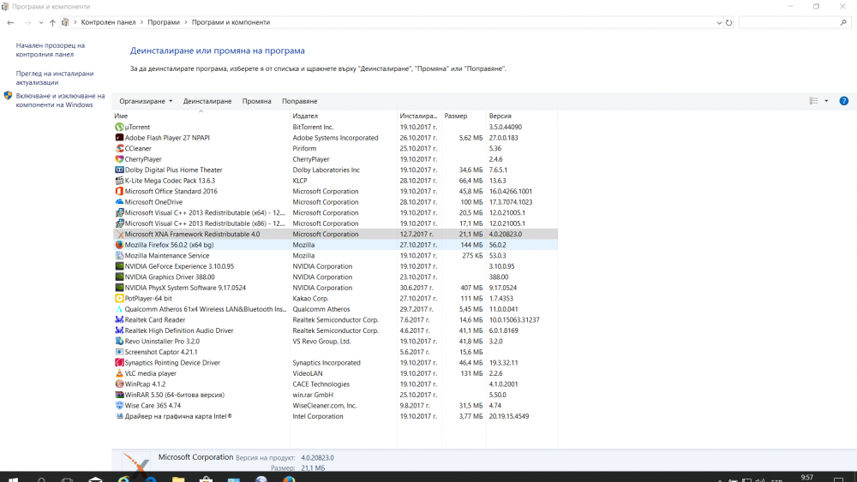This screenshot has height=482, width=857.
Task: Select the Microsoft OneDrive cloud icon
Action: pyautogui.click(x=119, y=202)
